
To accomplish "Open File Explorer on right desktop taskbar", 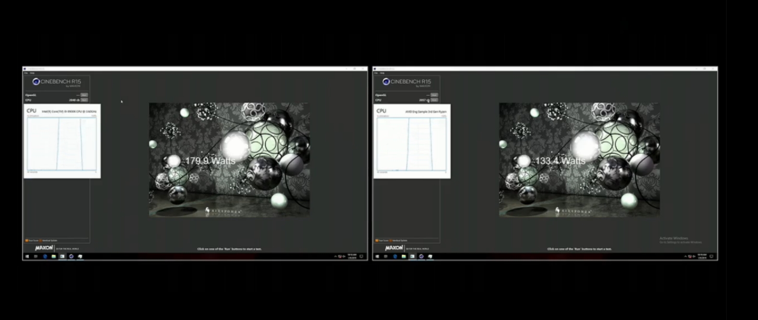I will pos(404,256).
